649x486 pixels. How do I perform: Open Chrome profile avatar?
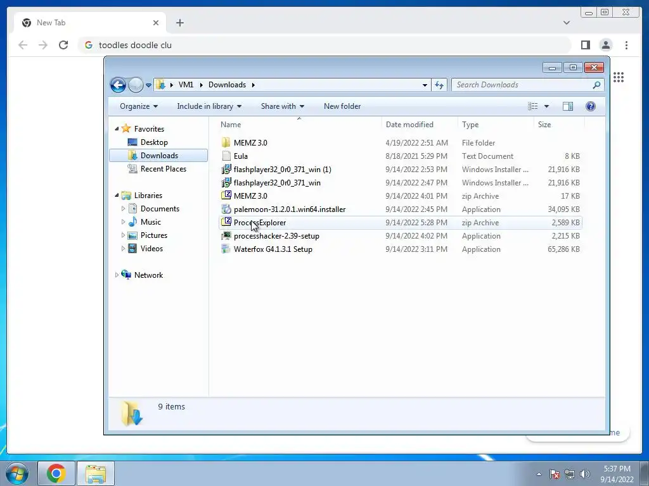click(x=606, y=45)
